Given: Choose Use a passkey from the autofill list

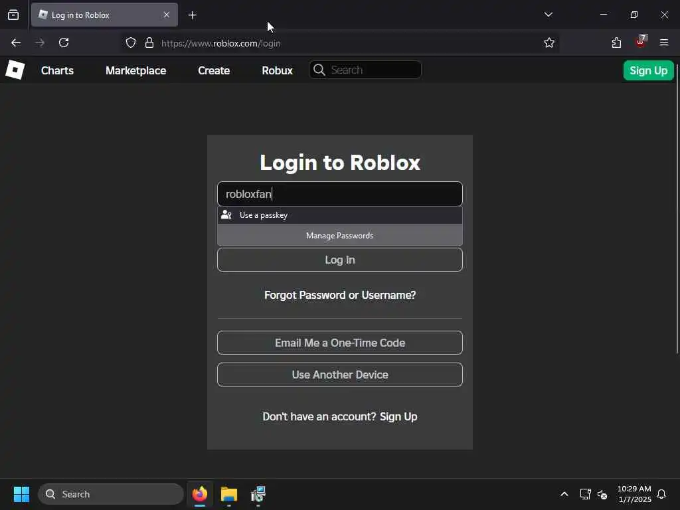Looking at the screenshot, I should tap(339, 215).
